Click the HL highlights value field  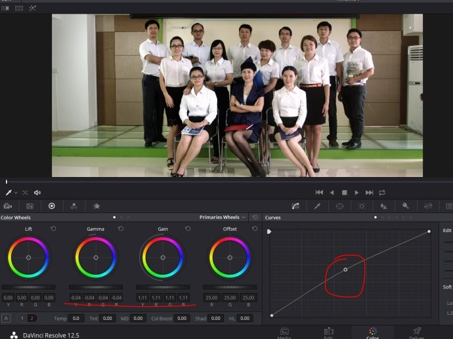pos(245,318)
